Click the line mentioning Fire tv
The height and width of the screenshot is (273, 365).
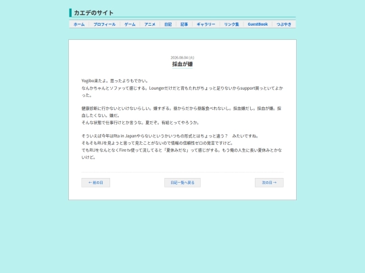coord(182,154)
